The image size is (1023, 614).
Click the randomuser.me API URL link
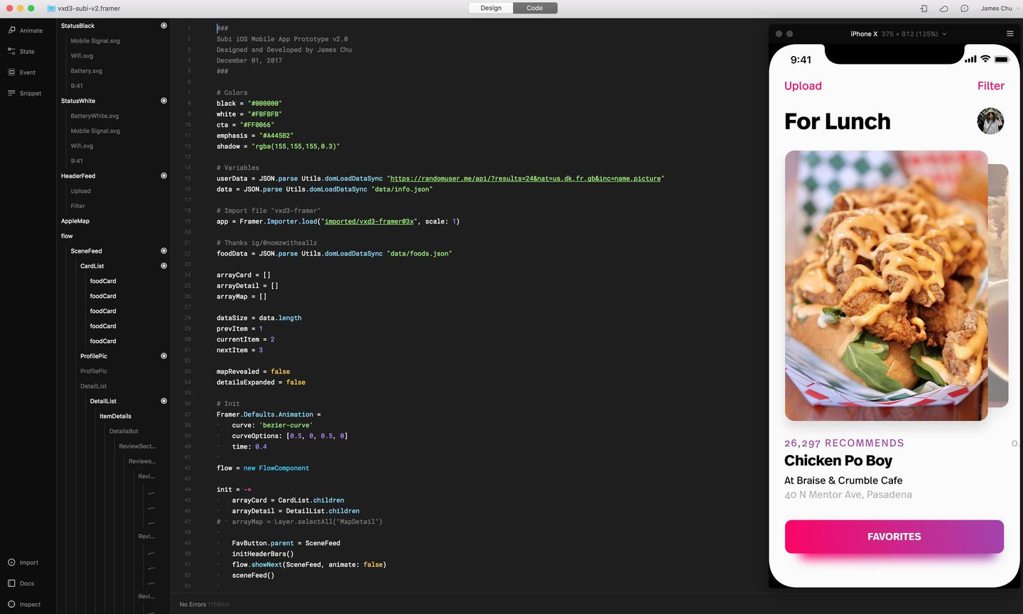[525, 178]
